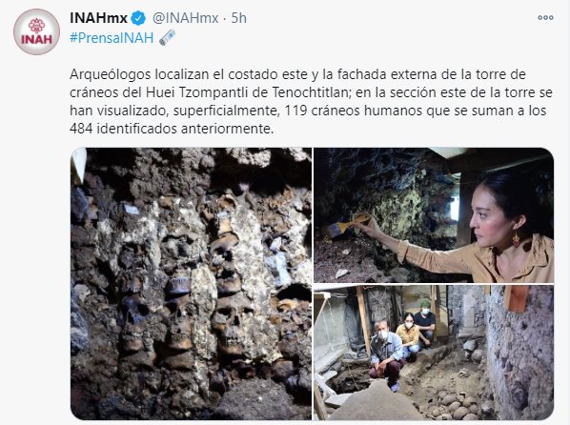Screen dimensions: 570x425
Task: Click the paintbrush in the top-right photo
Action: point(346,224)
